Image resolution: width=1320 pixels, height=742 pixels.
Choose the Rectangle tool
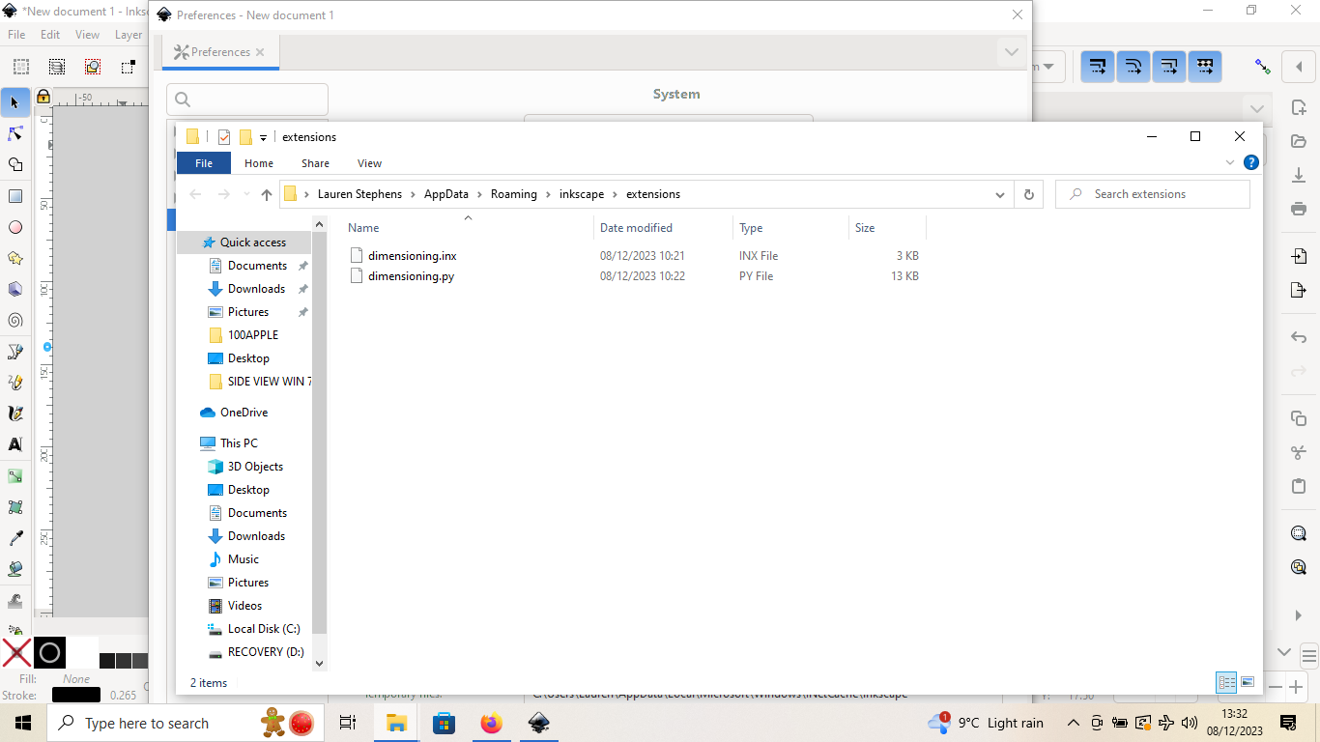coord(15,196)
